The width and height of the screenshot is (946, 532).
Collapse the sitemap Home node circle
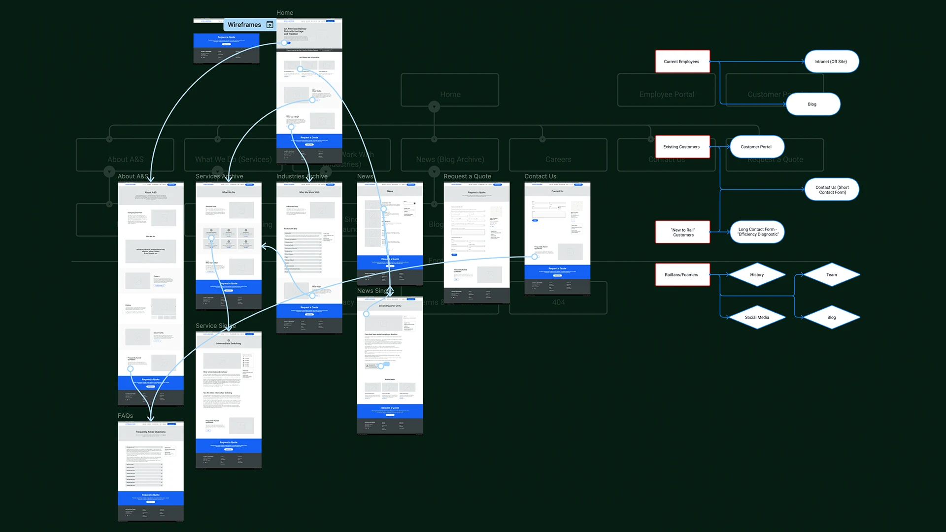pos(434,106)
